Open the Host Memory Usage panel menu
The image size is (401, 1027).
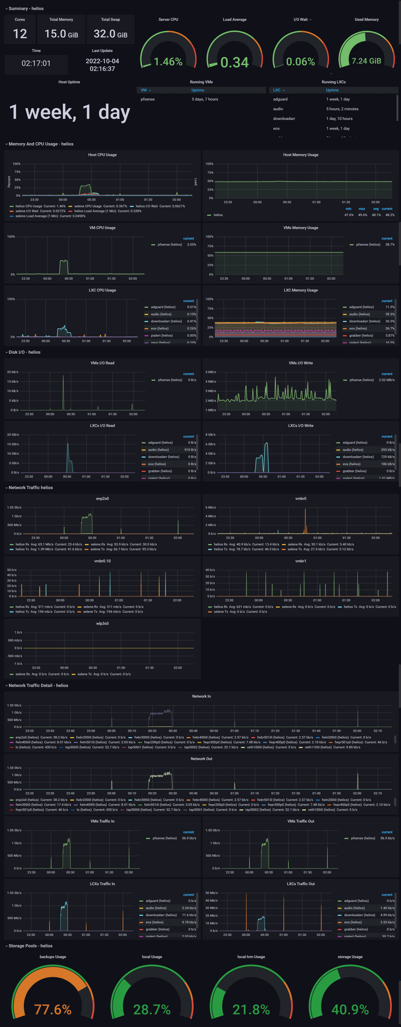[x=301, y=155]
